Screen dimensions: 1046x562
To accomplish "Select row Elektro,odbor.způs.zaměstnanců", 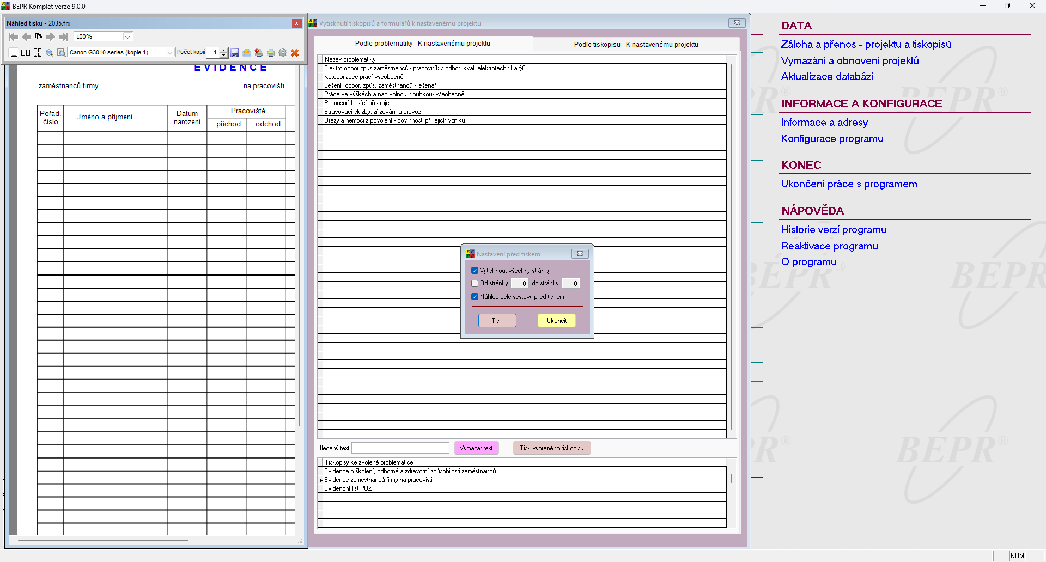I will tap(525, 68).
